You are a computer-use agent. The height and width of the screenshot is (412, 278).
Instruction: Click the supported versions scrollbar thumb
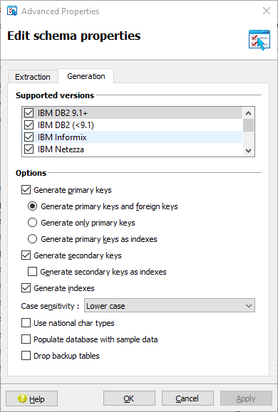(x=248, y=125)
